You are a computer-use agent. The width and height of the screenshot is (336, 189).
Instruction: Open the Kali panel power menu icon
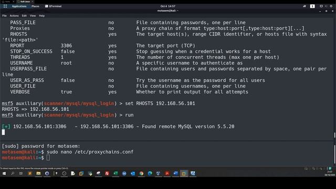(x=331, y=6)
